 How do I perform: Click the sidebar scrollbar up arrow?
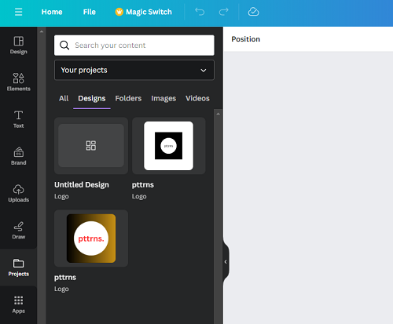tap(42, 31)
